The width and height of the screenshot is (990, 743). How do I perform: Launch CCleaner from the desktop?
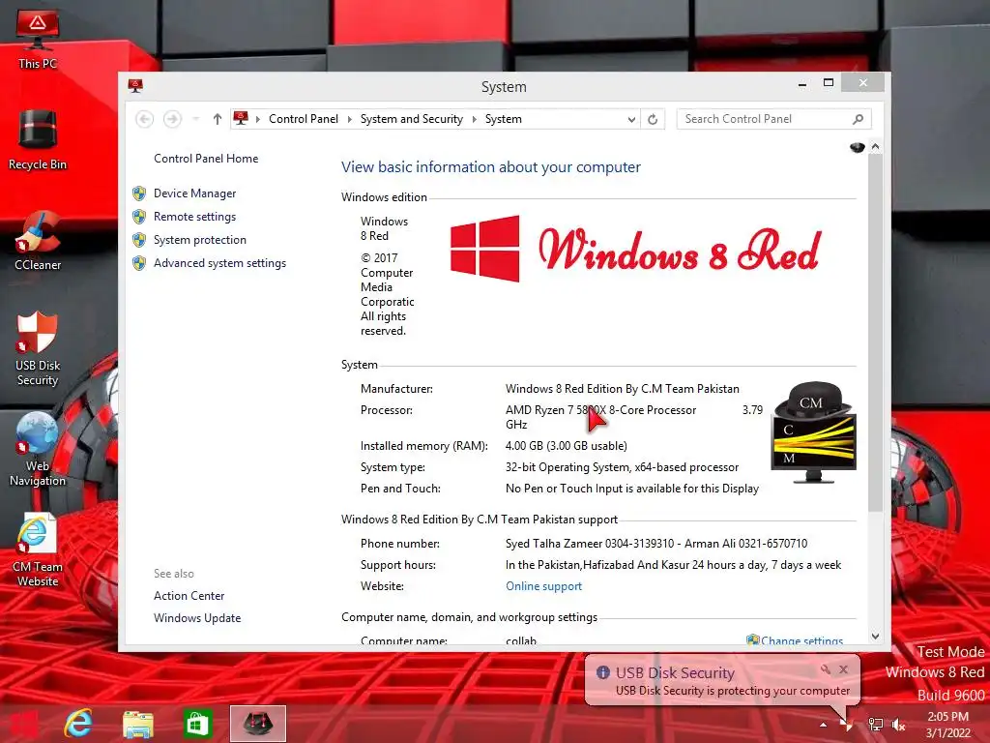(x=38, y=241)
